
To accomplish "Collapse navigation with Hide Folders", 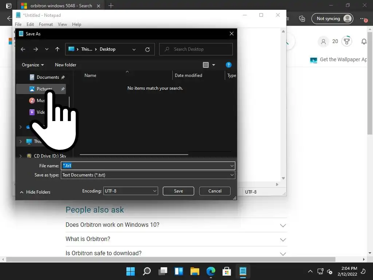I will pyautogui.click(x=35, y=192).
